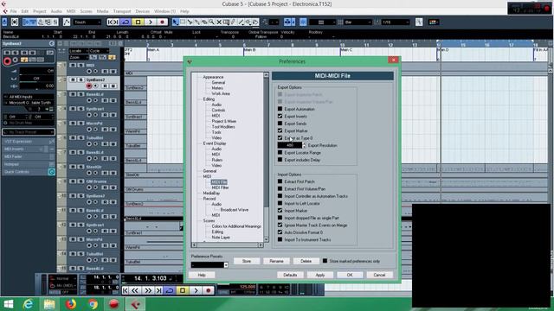Open the Devices menu
This screenshot has width=554, height=311.
(x=142, y=11)
